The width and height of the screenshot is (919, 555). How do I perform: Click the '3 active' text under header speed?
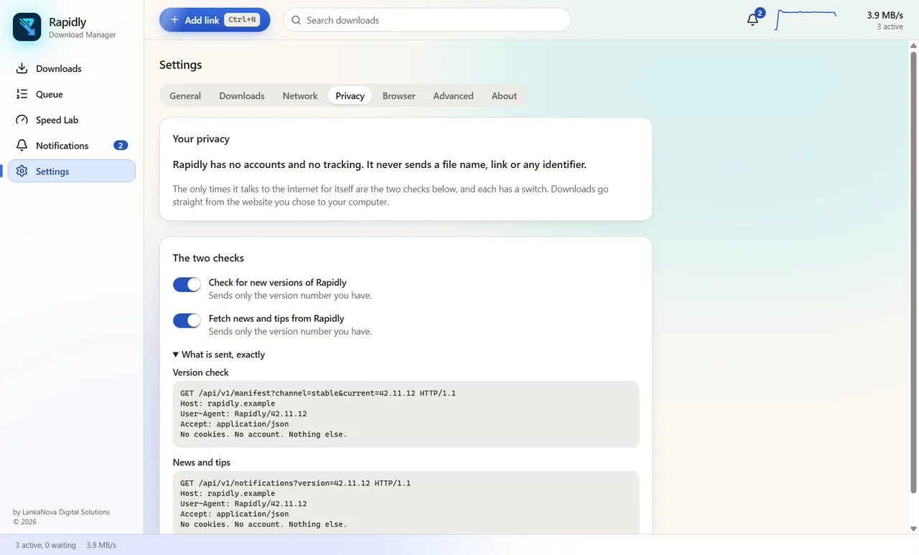pos(890,27)
